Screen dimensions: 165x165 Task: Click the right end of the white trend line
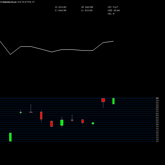tap(114, 41)
